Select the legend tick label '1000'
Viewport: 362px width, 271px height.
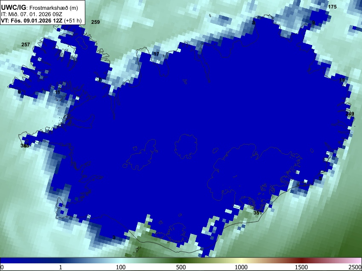(241, 267)
